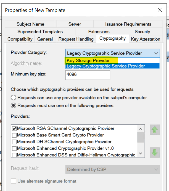The image size is (169, 191).
Task: Move provider down with green down arrow
Action: point(155,153)
